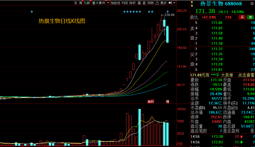Click the 总手 value 65773

(x=217, y=99)
